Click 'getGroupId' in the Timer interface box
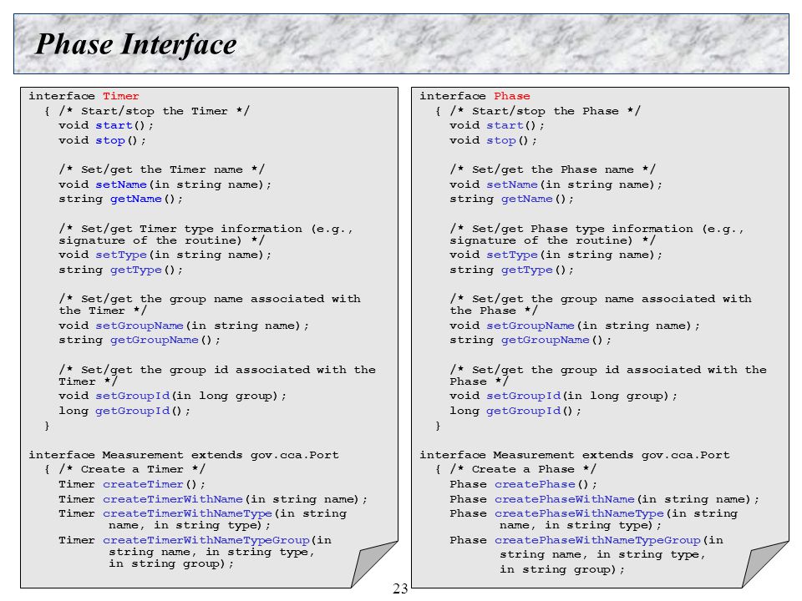802x601 pixels. tap(133, 411)
